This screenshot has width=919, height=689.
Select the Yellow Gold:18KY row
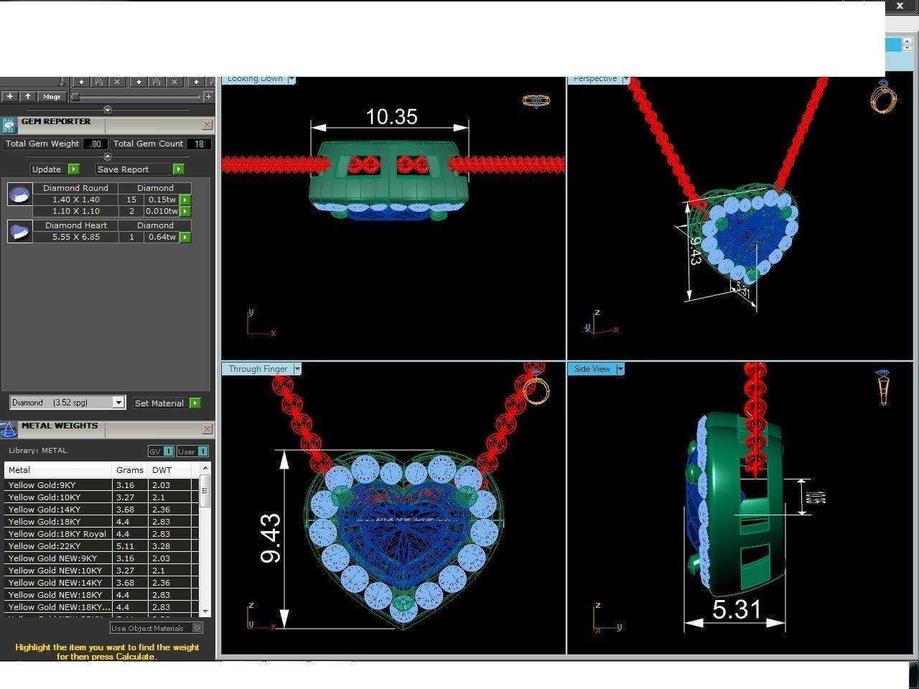pyautogui.click(x=102, y=522)
